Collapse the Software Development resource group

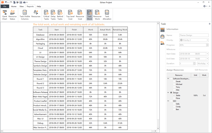click(168, 78)
